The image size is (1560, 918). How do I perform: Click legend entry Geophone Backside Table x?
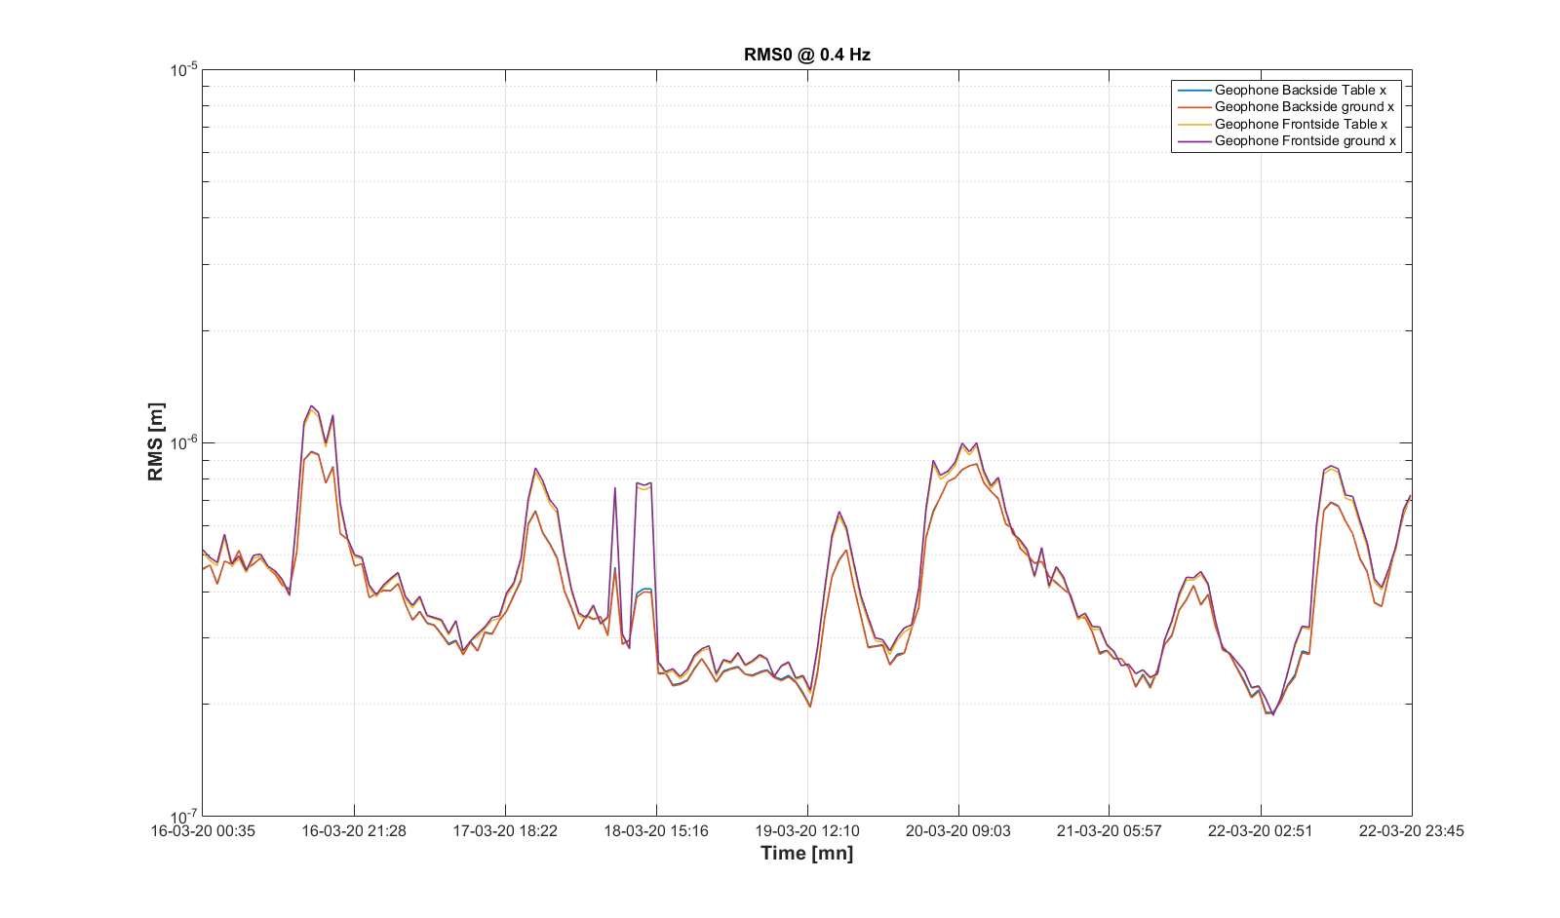coord(1300,90)
